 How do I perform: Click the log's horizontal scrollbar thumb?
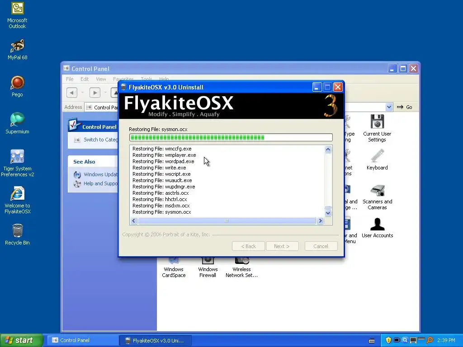(227, 220)
